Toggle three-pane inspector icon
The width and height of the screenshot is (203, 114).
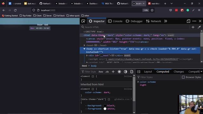(139, 72)
